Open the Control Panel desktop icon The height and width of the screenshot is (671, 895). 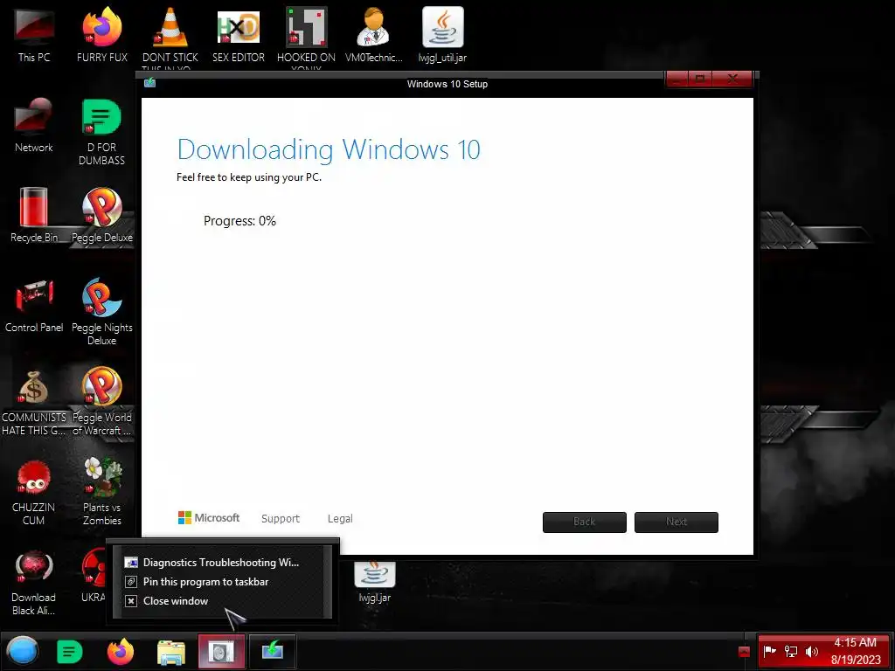click(34, 306)
